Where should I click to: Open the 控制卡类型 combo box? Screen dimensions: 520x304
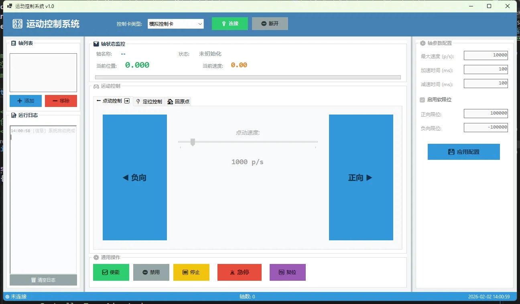pos(176,24)
